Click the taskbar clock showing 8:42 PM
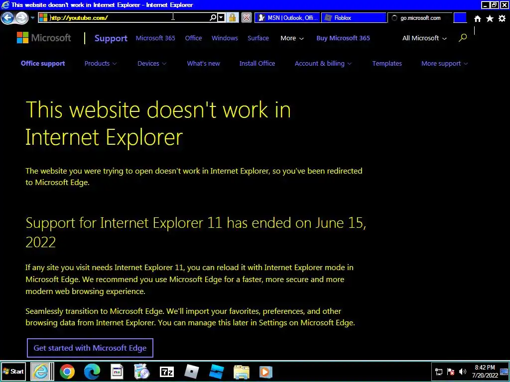 pyautogui.click(x=485, y=372)
